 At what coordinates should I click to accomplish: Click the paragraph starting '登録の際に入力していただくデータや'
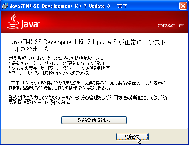coord(88,100)
